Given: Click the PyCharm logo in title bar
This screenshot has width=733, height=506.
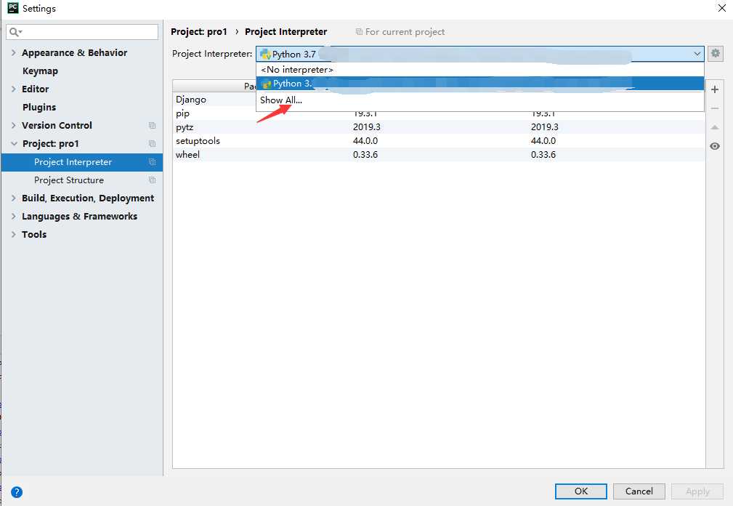Looking at the screenshot, I should point(13,8).
